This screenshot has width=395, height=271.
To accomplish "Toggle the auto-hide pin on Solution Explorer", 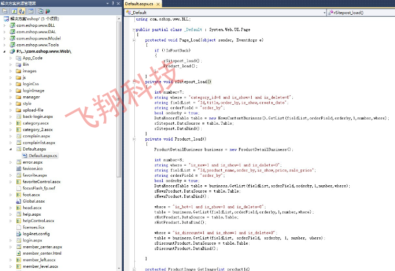I will [x=113, y=3].
